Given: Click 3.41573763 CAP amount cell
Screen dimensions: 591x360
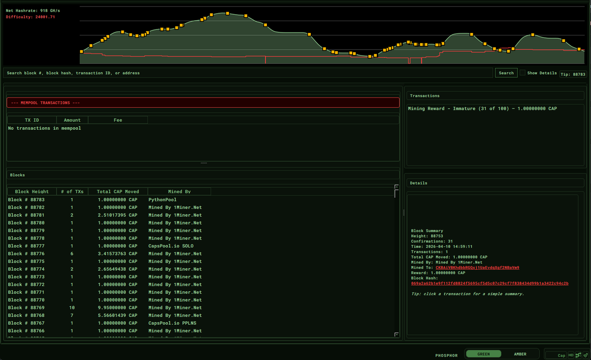Looking at the screenshot, I should pos(118,254).
